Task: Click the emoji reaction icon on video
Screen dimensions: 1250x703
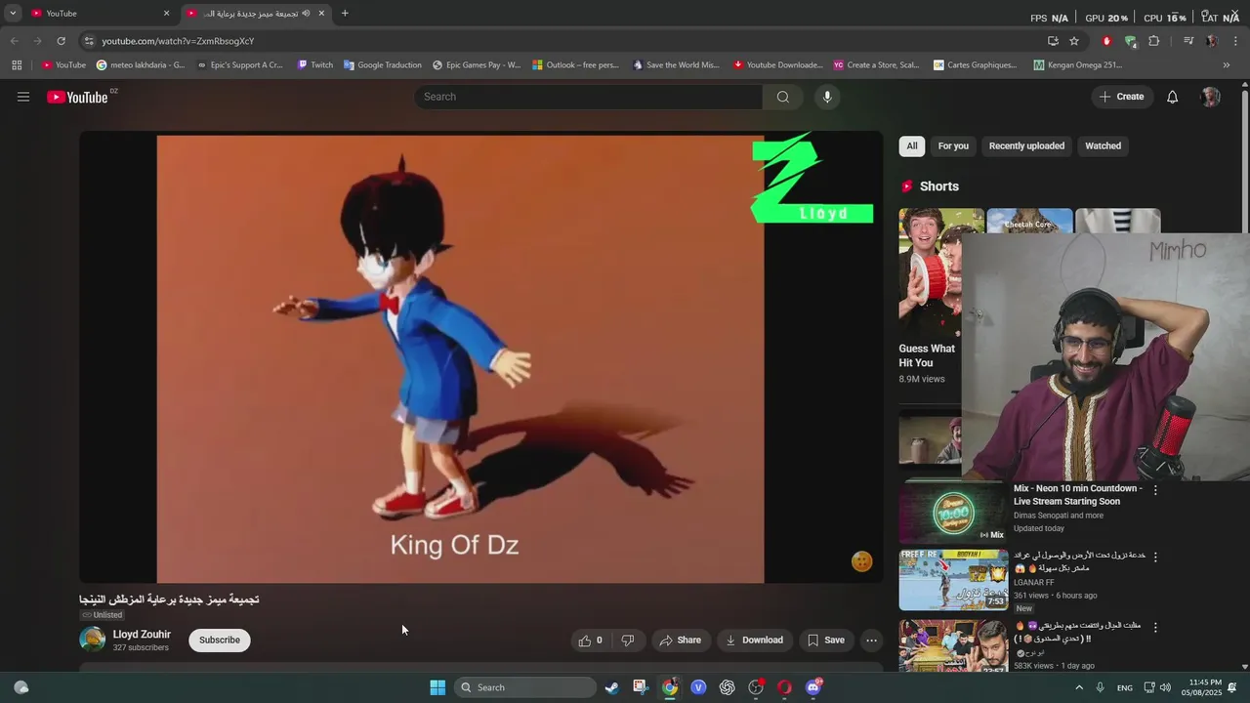Action: pos(861,561)
